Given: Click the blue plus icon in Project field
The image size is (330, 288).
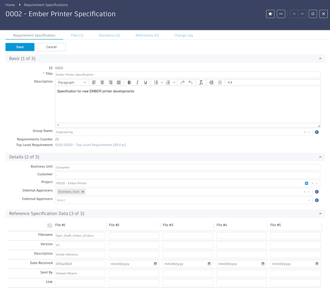Looking at the screenshot, I should click(x=306, y=183).
